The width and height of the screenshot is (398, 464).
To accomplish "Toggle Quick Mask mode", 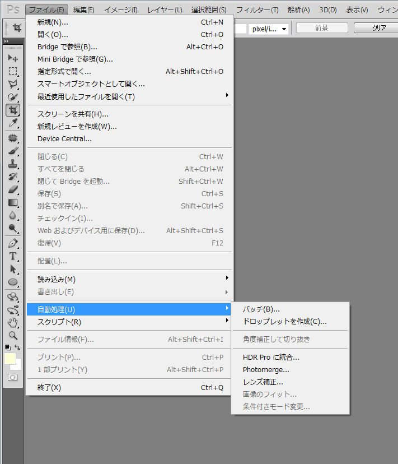I will [x=13, y=378].
